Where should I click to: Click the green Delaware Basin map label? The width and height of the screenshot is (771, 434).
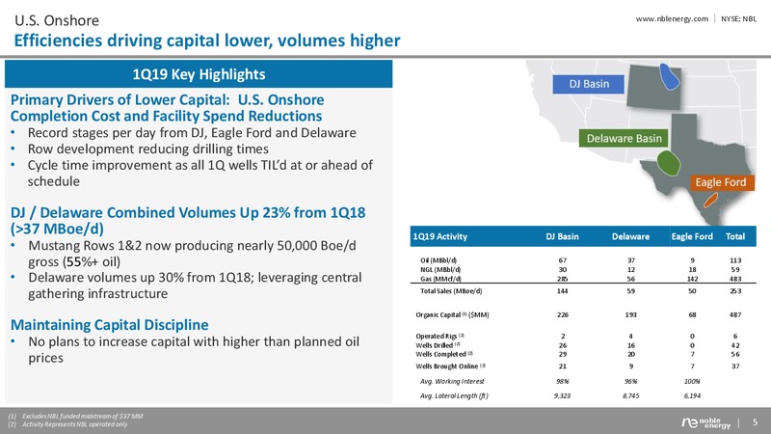pos(624,138)
